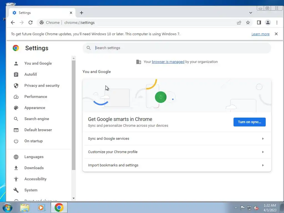
Task: Select You and Google in sidebar
Action: click(x=38, y=63)
